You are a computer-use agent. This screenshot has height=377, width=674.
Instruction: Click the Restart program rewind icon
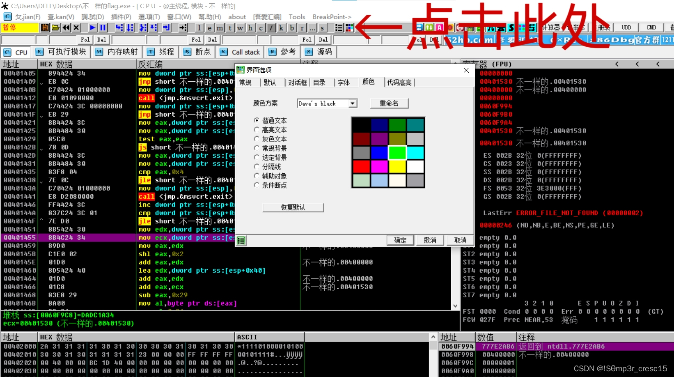point(66,28)
